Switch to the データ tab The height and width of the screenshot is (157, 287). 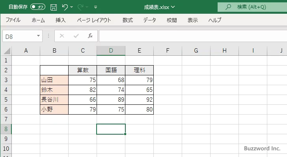click(149, 20)
